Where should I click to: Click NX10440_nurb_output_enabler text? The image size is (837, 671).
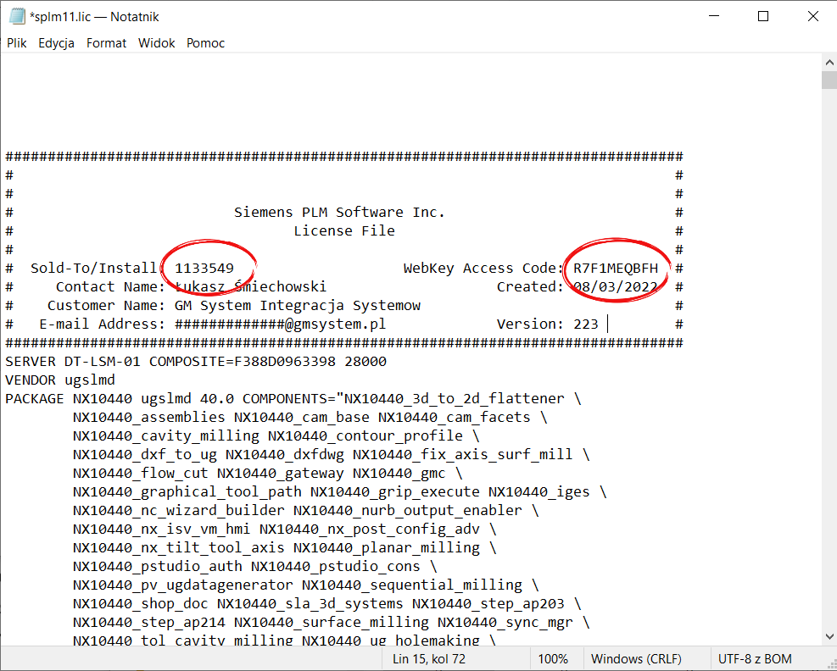(407, 510)
